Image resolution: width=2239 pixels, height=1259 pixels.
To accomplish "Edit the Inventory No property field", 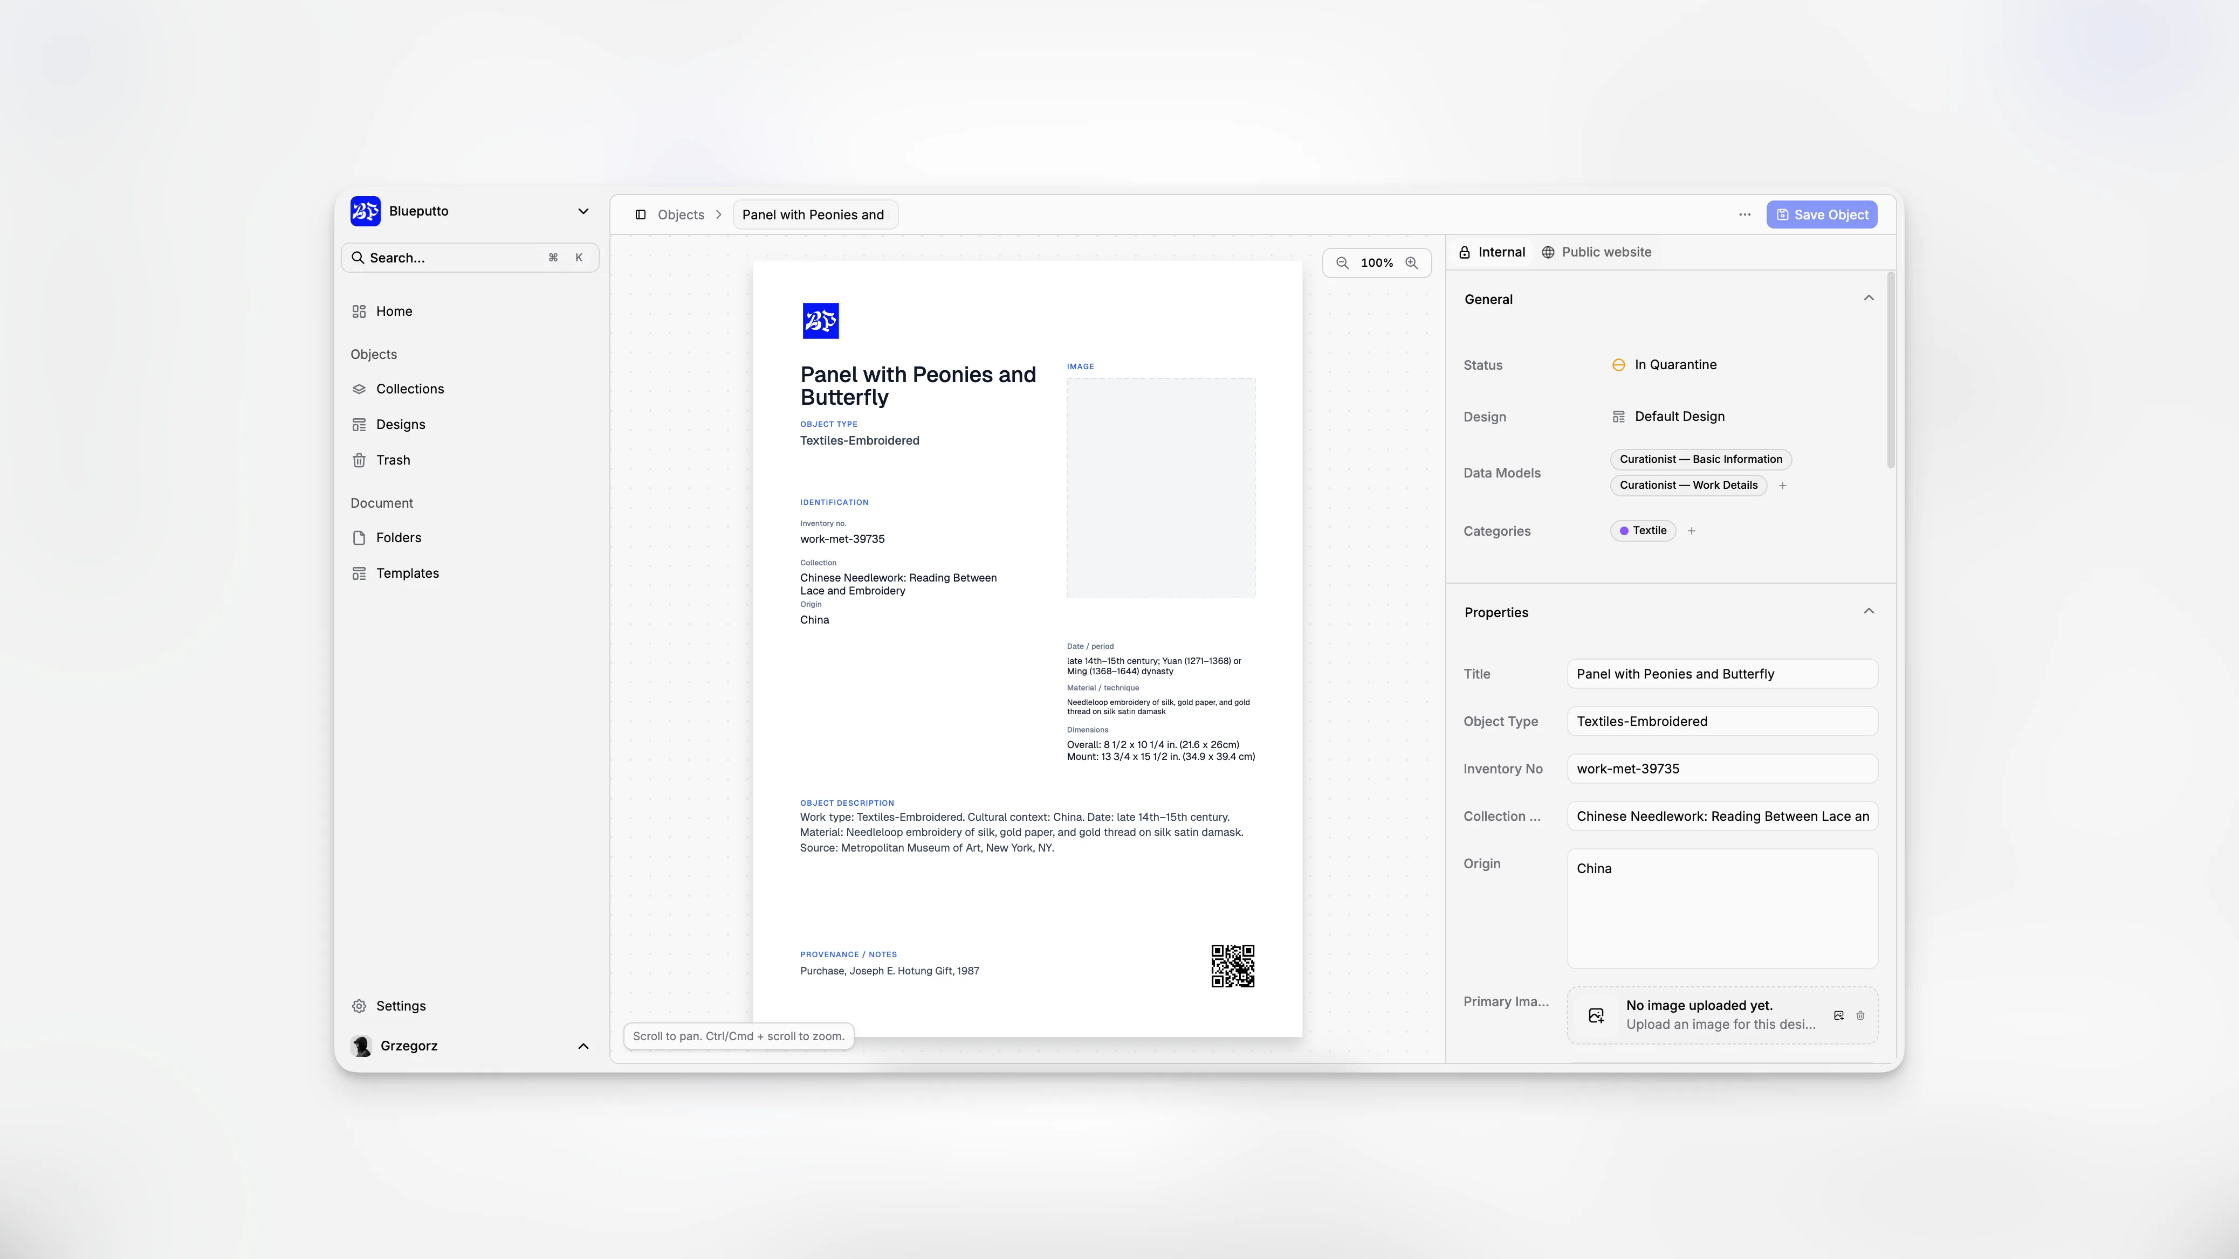I will click(x=1722, y=769).
